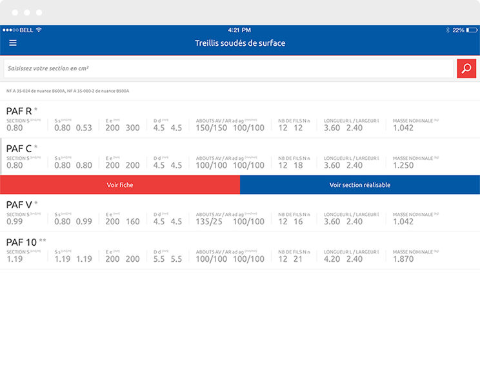
Task: Click PAF 10 section value 1.19
Action: 15,259
